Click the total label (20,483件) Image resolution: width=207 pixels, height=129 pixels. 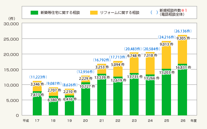[x=133, y=49]
